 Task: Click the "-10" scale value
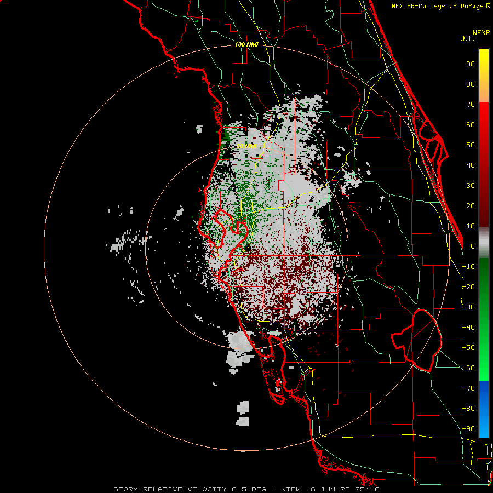[x=468, y=267]
